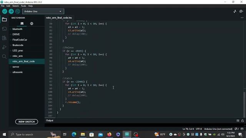Click the NEW SKETCH button
This screenshot has height=138, width=246.
pyautogui.click(x=27, y=122)
